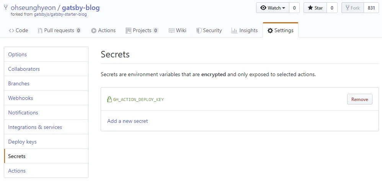Click the Projects tab board icon

pyautogui.click(x=128, y=31)
